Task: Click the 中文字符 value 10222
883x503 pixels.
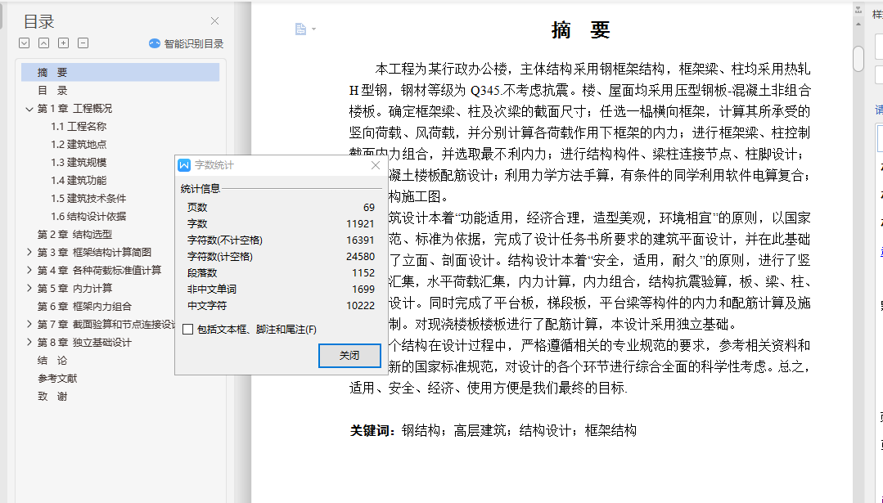Action: (x=360, y=306)
